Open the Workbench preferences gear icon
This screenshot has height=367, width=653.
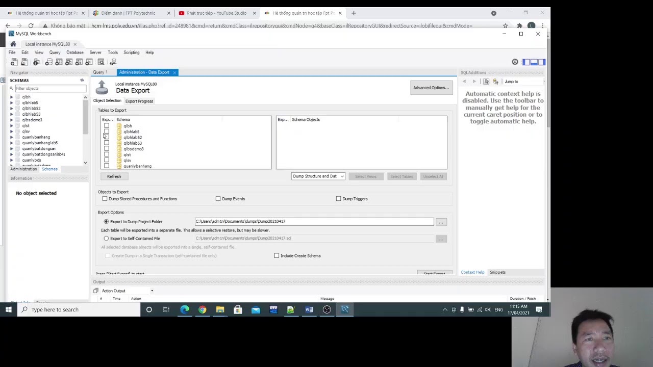515,62
